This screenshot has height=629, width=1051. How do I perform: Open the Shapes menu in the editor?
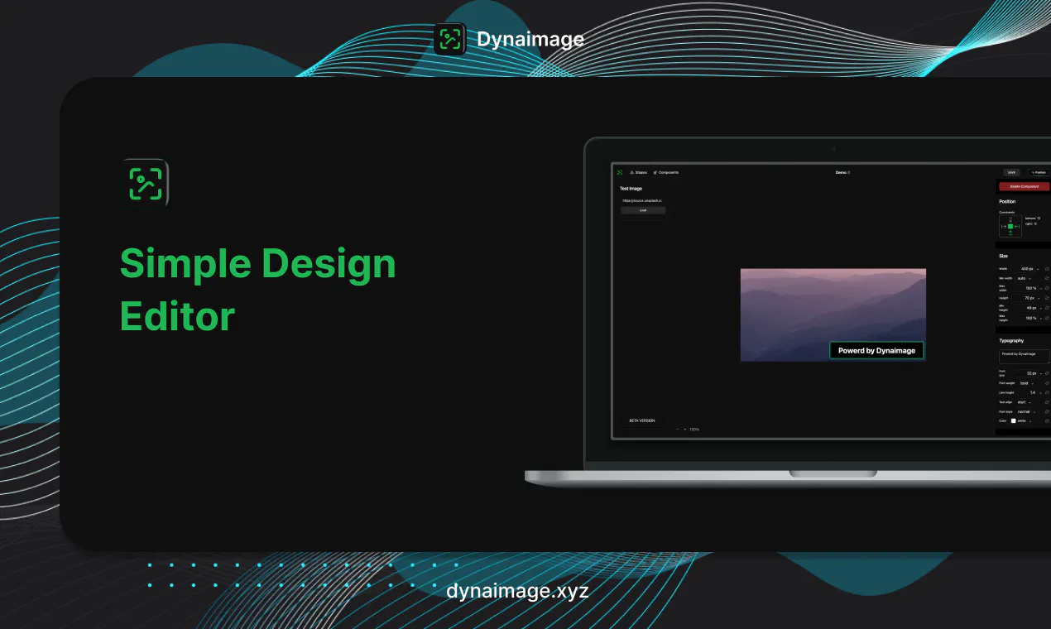639,172
